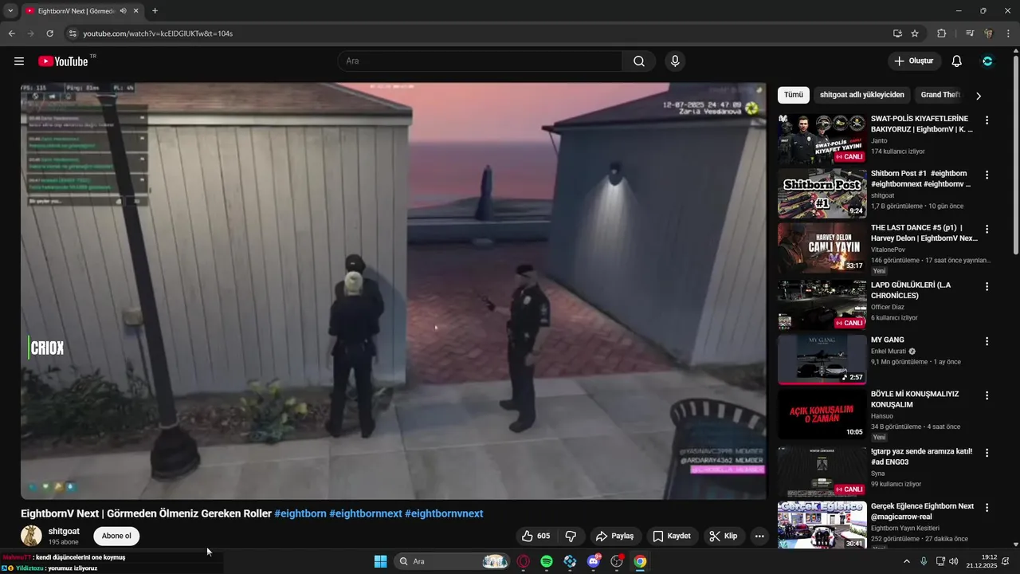Open more actions ellipsis below the video

click(x=759, y=537)
